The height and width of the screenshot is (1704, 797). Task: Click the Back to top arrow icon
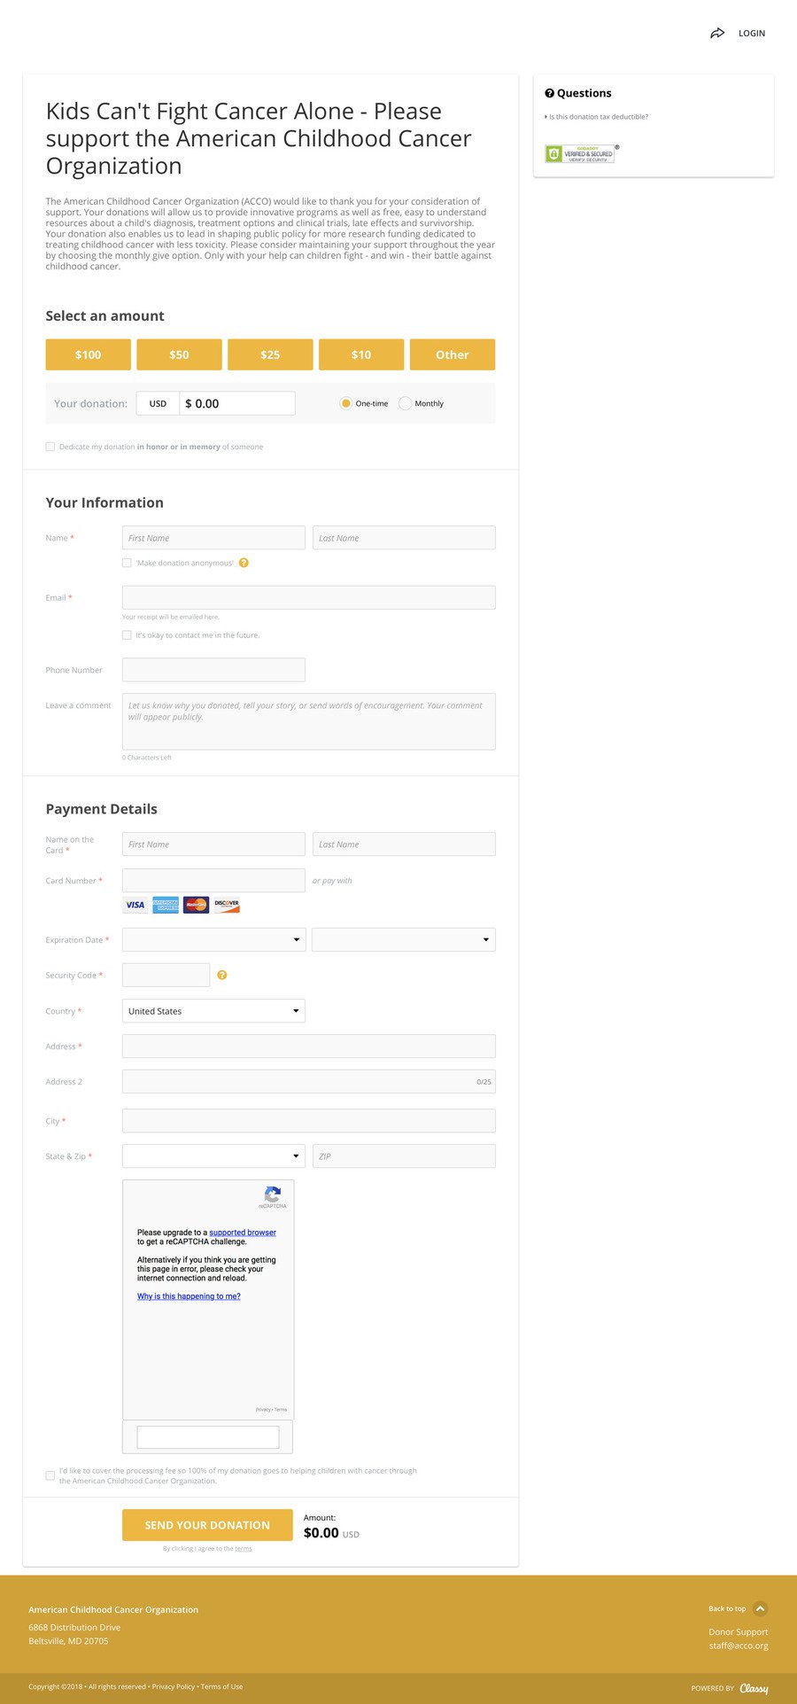[x=760, y=1608]
